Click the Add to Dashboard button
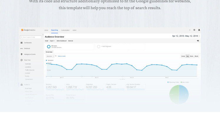 point(61,41)
